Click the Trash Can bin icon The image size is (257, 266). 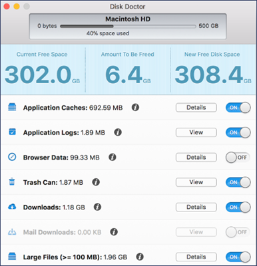12,182
